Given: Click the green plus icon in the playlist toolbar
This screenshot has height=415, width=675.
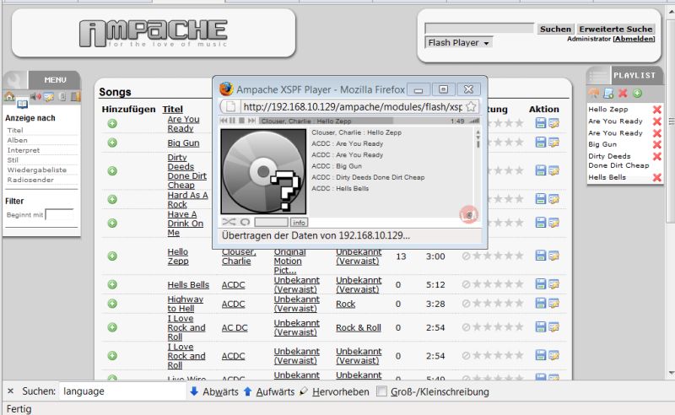Looking at the screenshot, I should tap(638, 93).
